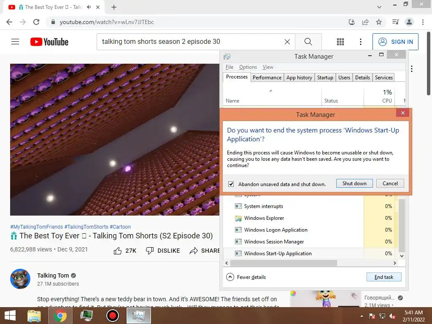432x324 pixels.
Task: Mute the tab via speaker icon
Action: [89, 7]
